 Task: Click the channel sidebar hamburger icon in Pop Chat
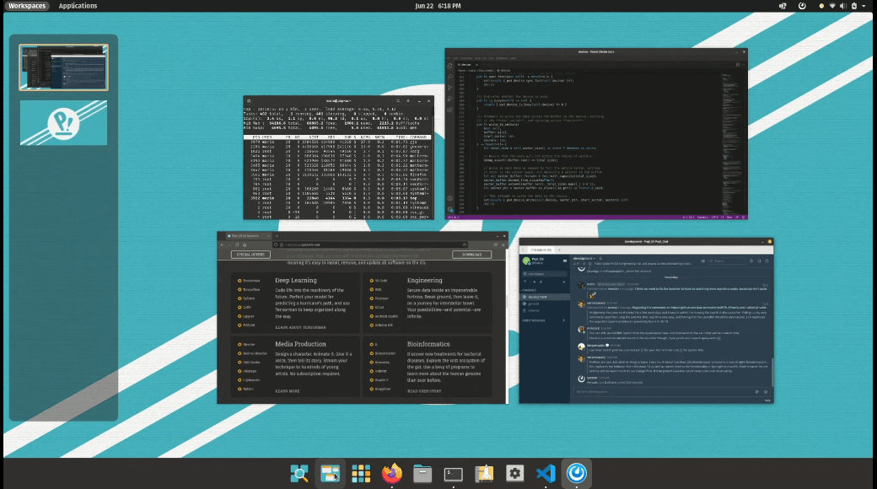pos(566,261)
